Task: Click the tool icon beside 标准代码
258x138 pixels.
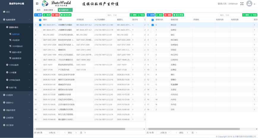Action: 10,34
